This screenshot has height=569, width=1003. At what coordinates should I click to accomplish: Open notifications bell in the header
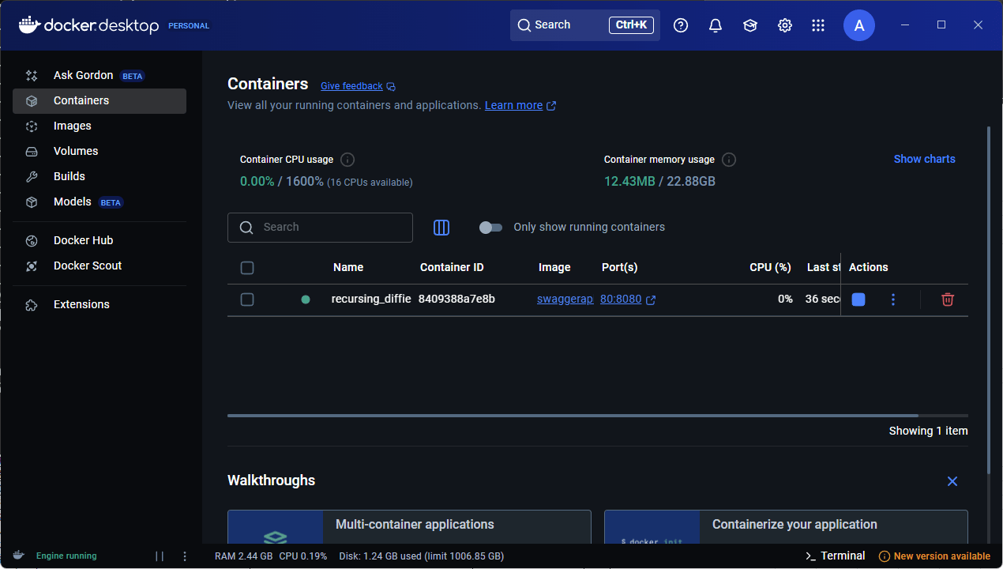(716, 25)
